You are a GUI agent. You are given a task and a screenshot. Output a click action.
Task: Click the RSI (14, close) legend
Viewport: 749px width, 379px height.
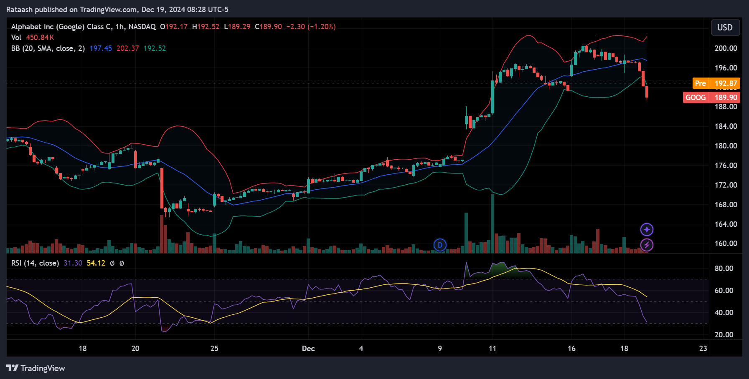35,263
